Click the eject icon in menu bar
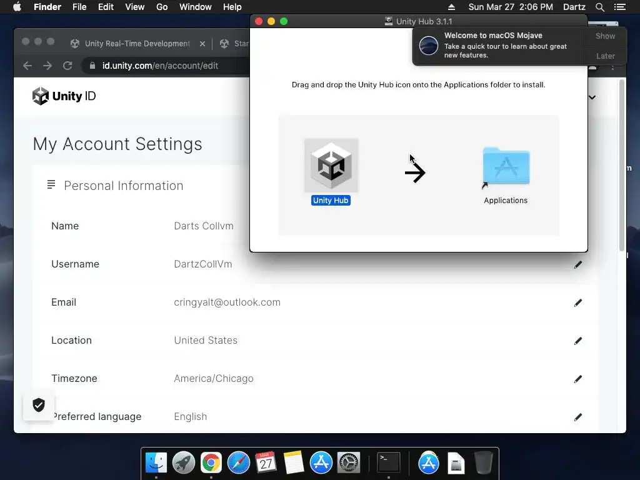 coord(451,7)
